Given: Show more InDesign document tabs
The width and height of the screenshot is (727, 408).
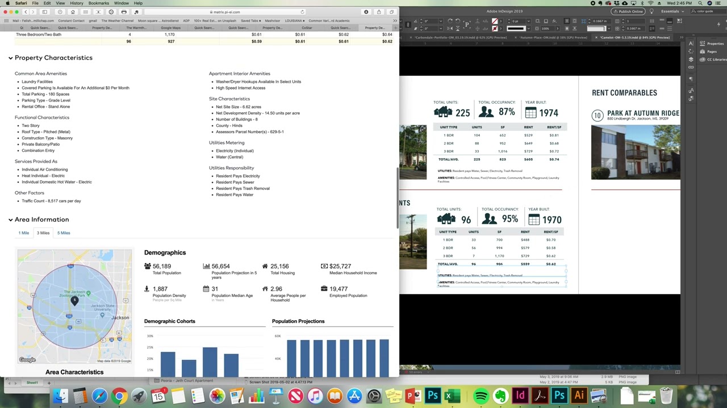Looking at the screenshot, I should pos(682,37).
